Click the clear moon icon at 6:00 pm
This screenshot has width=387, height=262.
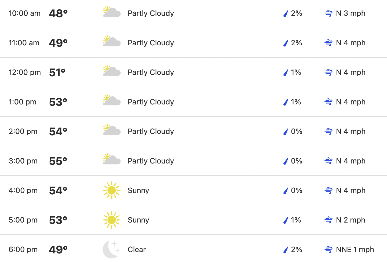[112, 249]
